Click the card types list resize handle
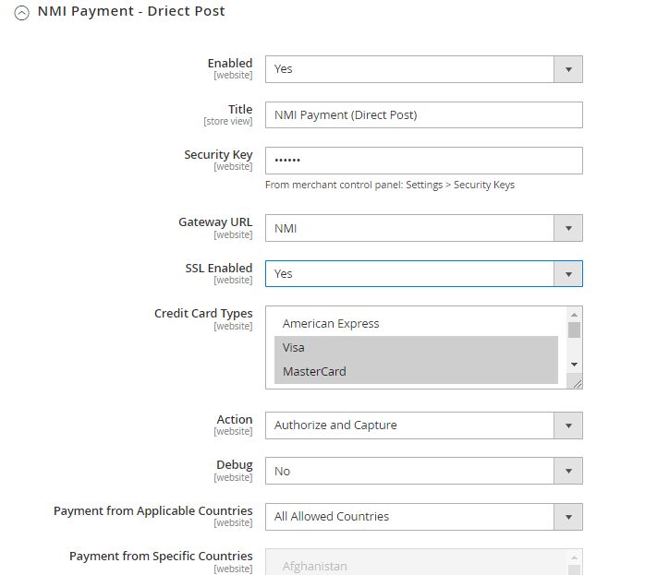Image resolution: width=645 pixels, height=575 pixels. click(577, 382)
